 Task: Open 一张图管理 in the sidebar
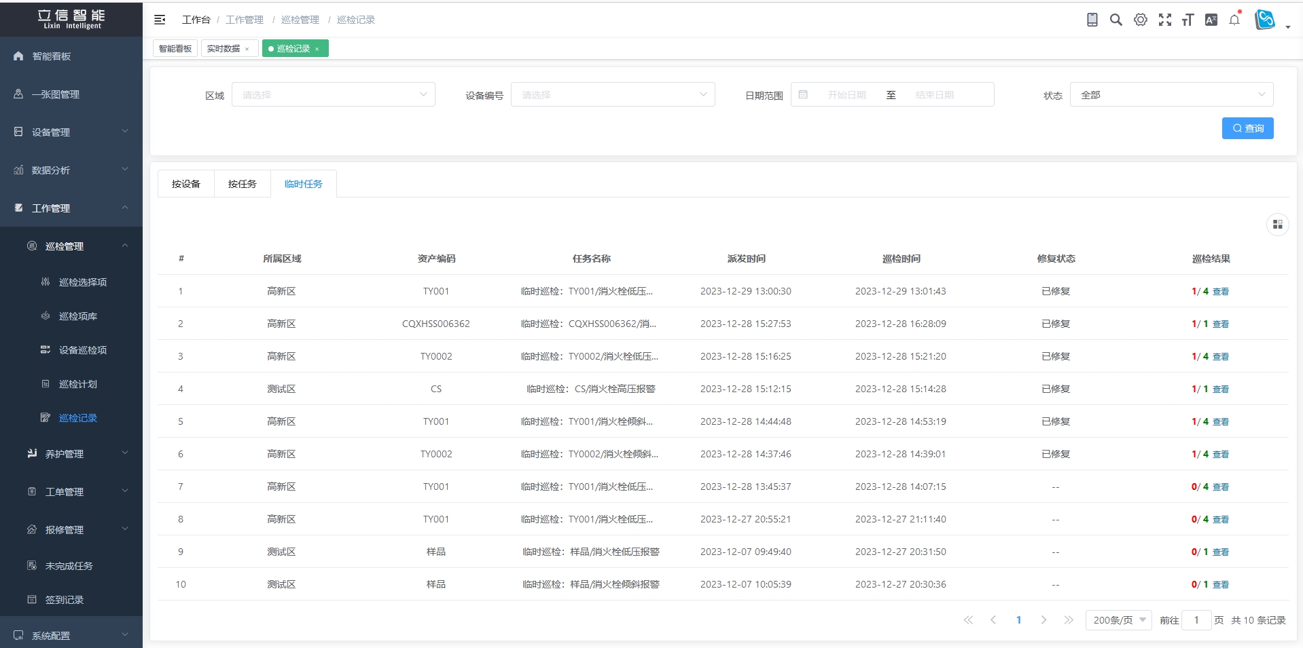click(x=71, y=94)
